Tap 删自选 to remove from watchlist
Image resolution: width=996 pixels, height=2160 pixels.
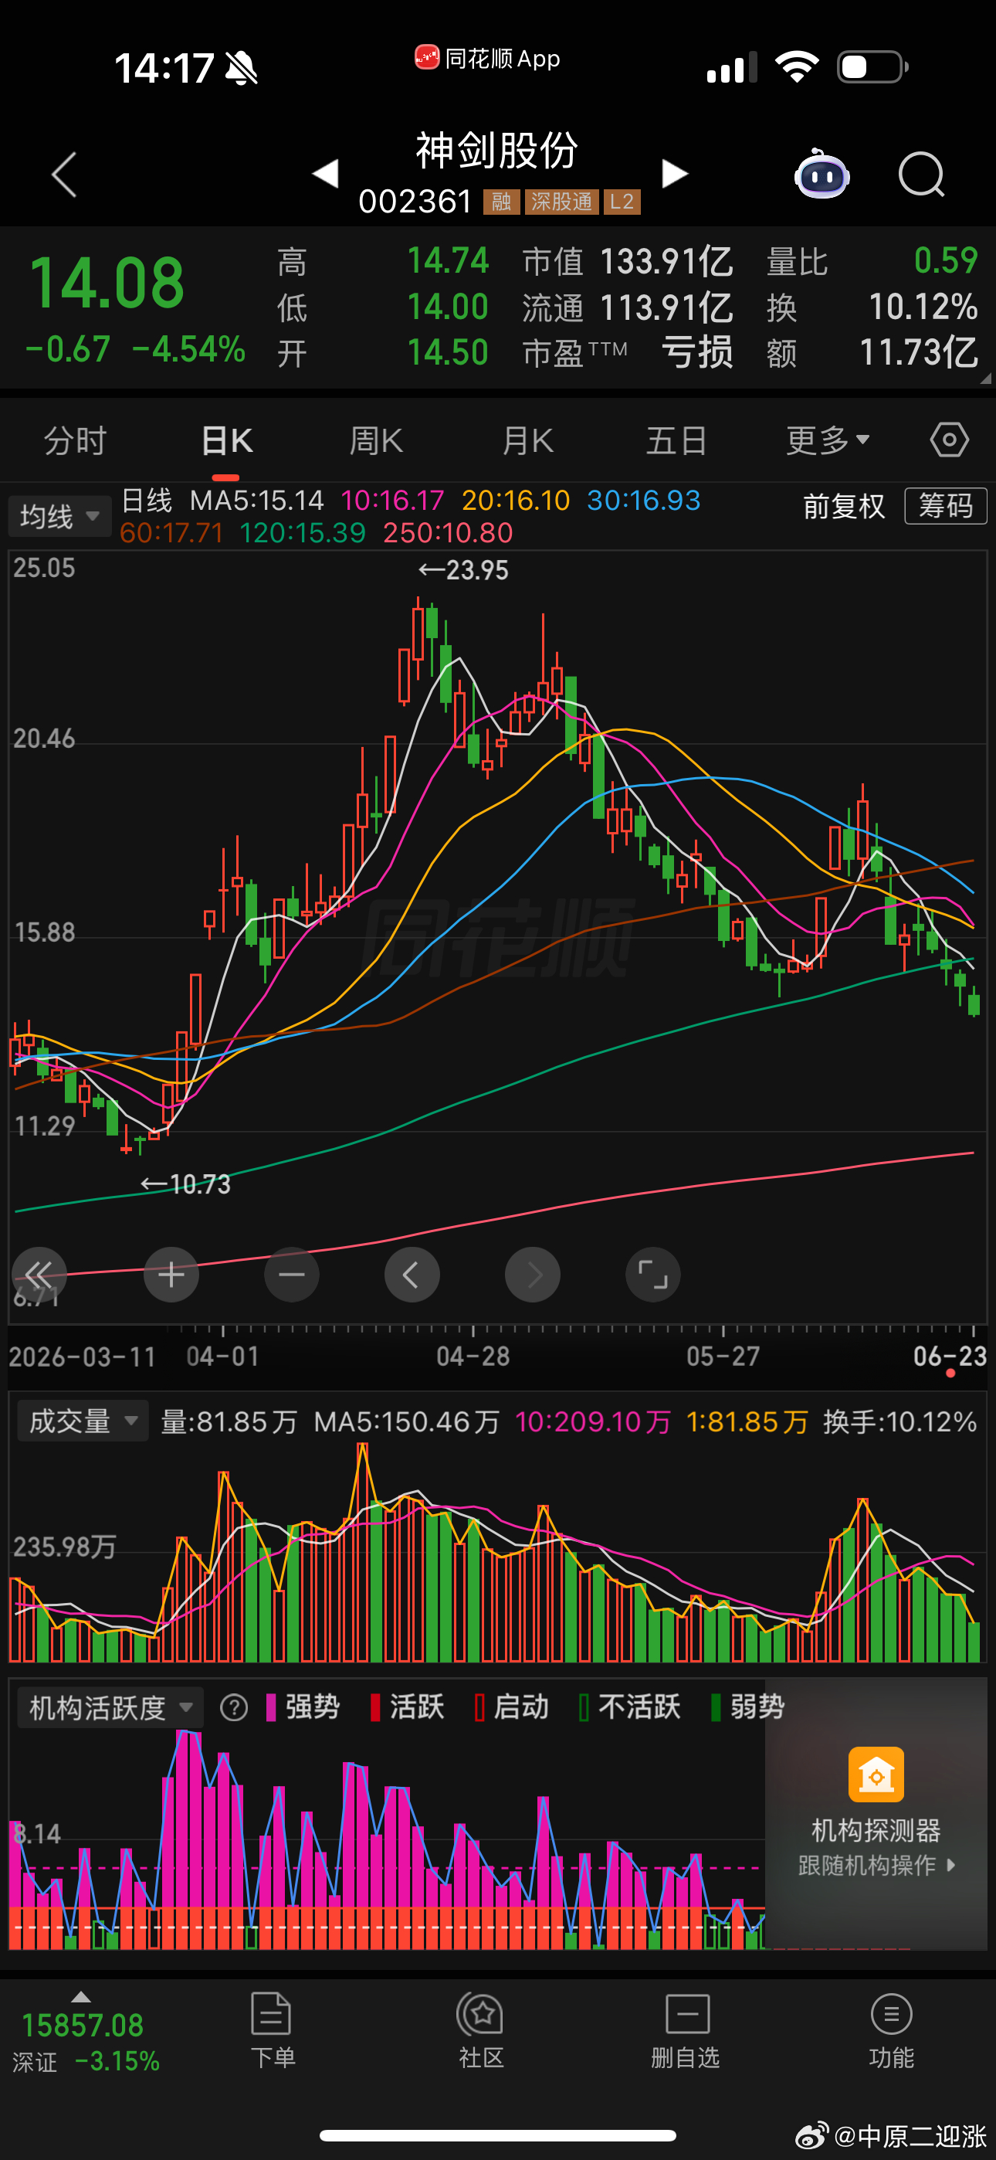pos(686,2030)
